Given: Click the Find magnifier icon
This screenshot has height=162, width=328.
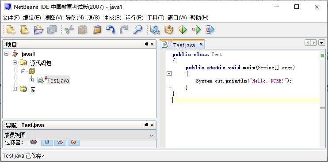Looking at the screenshot, I should pos(137,30).
